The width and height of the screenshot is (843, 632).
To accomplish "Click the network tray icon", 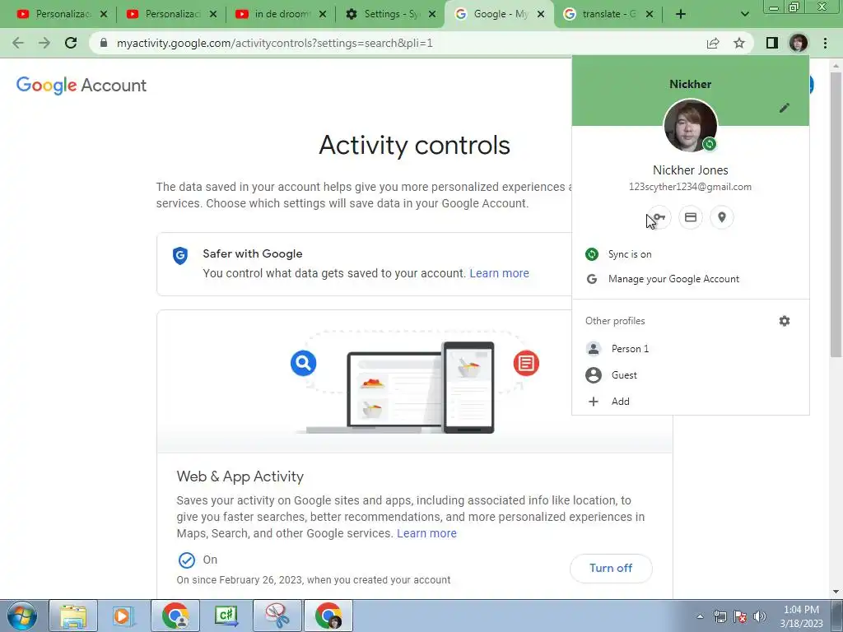I will pyautogui.click(x=720, y=616).
